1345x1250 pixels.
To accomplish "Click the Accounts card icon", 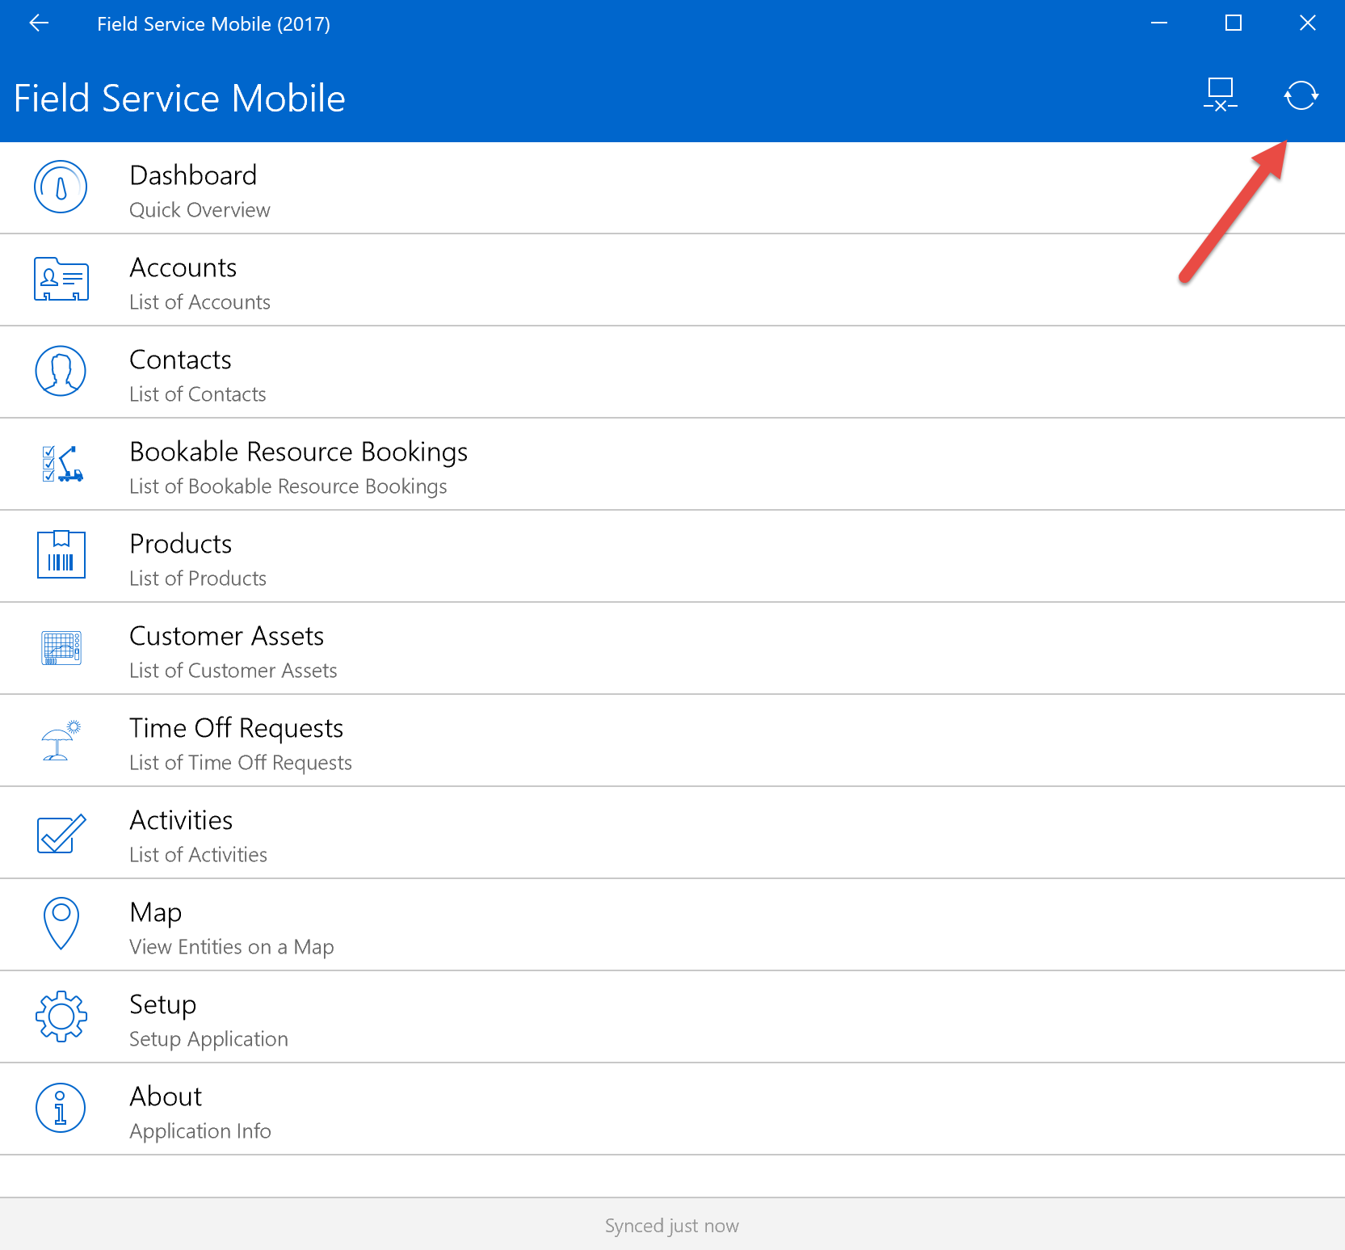I will click(61, 279).
